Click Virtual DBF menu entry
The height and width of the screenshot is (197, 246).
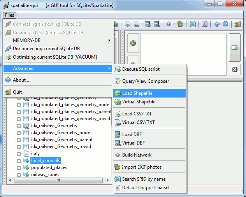point(149,143)
